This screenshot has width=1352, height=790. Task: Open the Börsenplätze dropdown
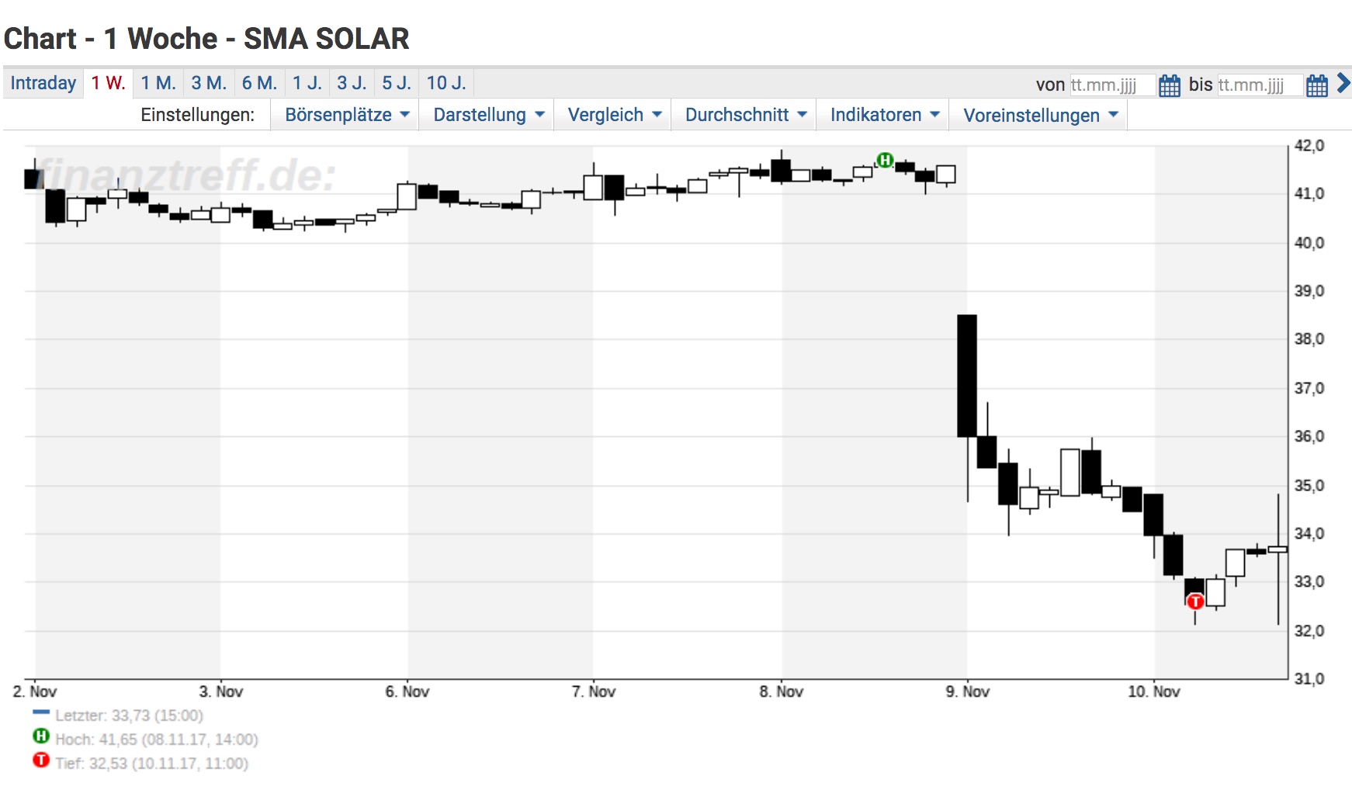344,114
